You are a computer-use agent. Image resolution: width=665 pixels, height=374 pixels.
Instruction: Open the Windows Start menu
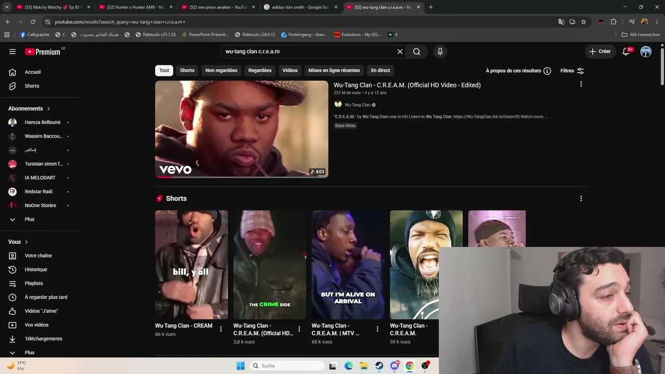tap(241, 366)
